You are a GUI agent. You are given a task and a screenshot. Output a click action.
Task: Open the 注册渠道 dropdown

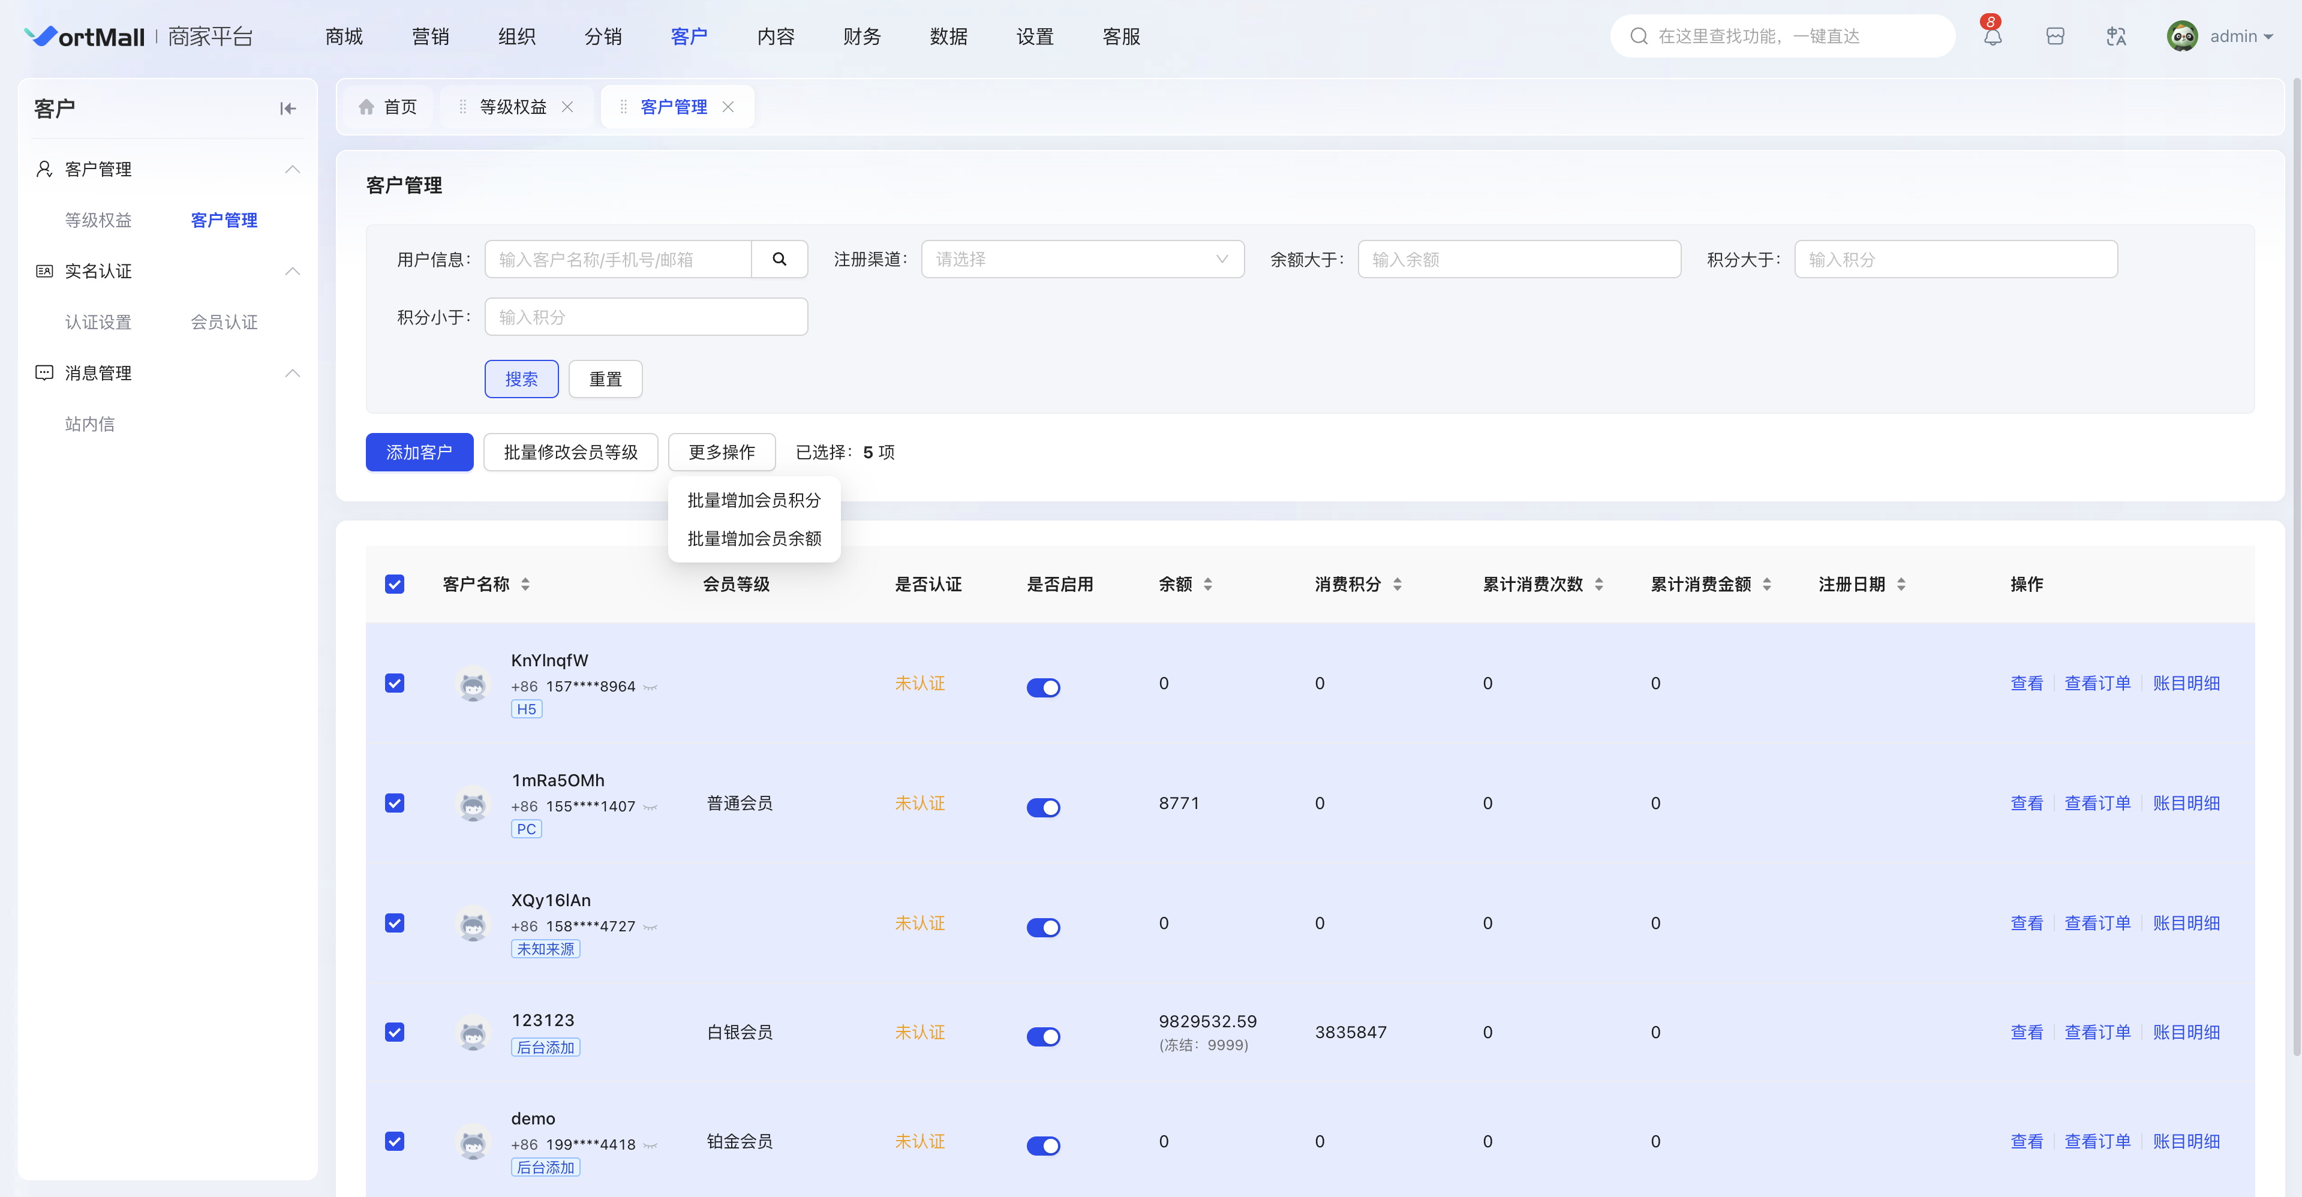coord(1082,259)
